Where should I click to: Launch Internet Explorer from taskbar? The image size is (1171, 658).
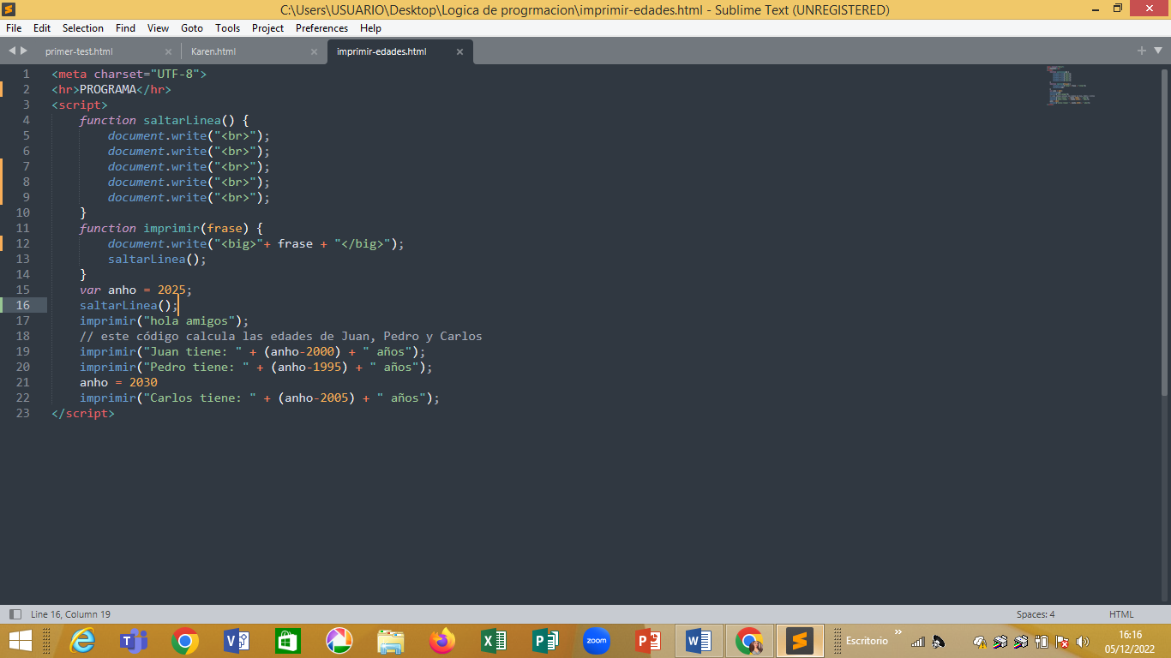[82, 641]
